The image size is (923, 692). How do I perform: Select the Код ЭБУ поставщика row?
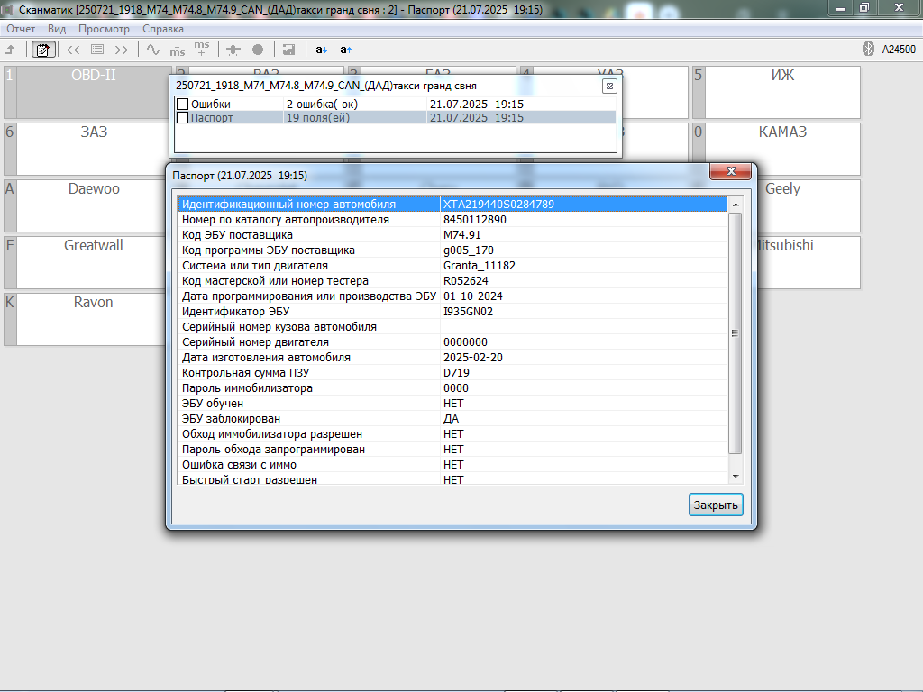(452, 235)
